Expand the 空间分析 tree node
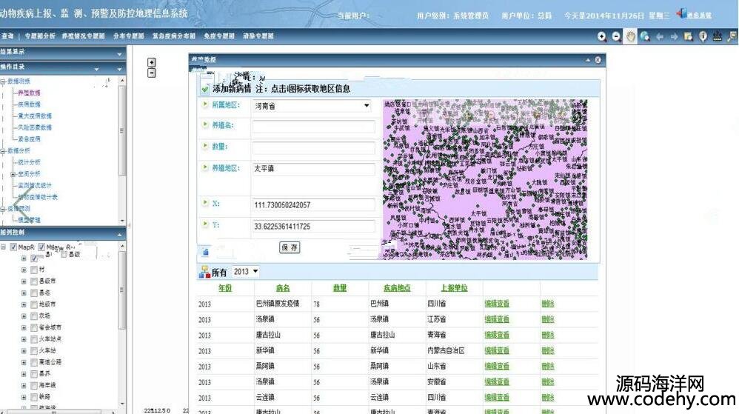 [13, 174]
